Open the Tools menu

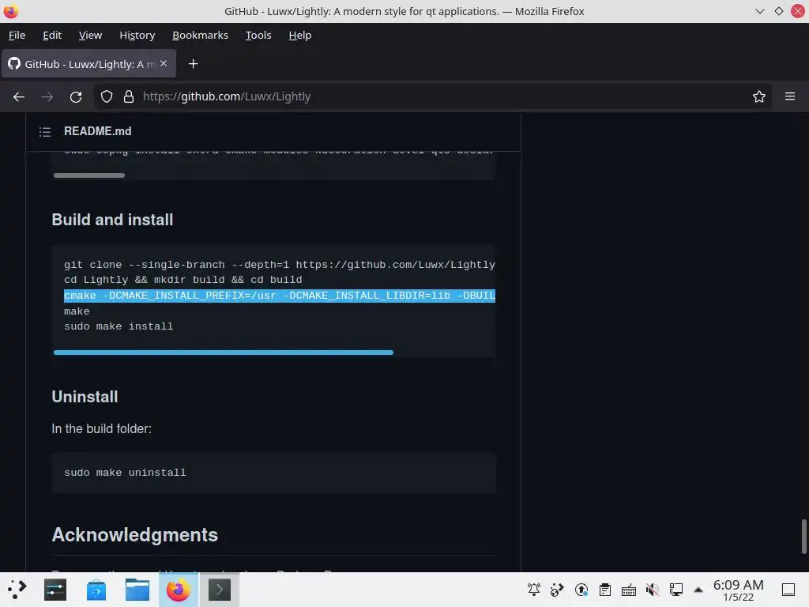(258, 35)
